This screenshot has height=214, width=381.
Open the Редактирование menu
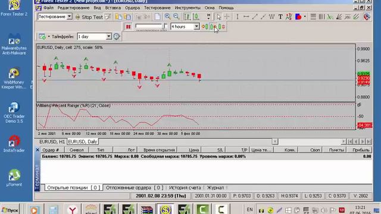pos(73,8)
